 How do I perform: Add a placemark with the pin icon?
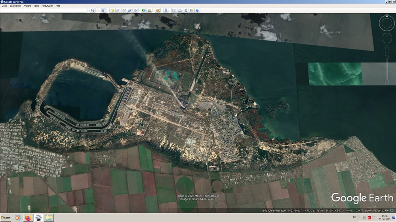click(x=112, y=10)
